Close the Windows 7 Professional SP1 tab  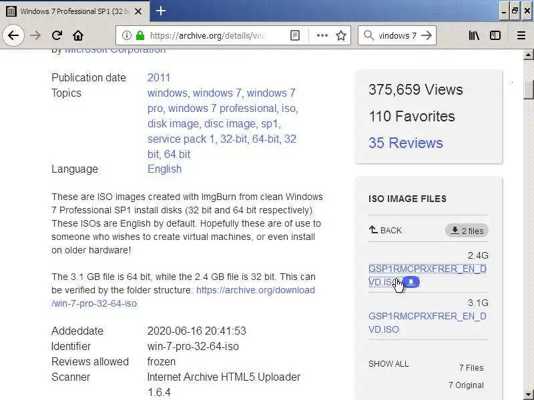(138, 11)
